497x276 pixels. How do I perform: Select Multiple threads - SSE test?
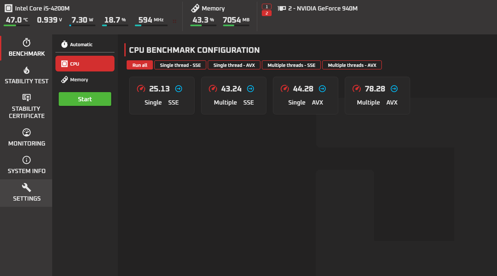click(x=292, y=65)
